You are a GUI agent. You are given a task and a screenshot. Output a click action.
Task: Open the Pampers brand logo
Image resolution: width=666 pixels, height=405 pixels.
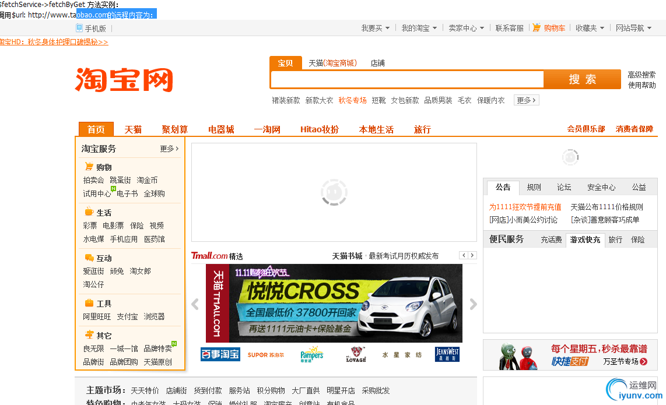pyautogui.click(x=312, y=354)
